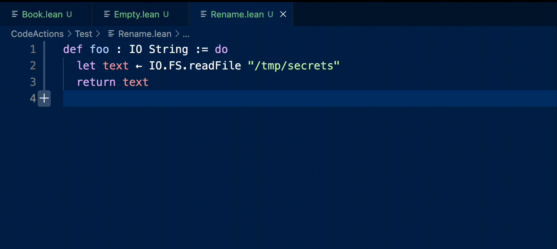557x249 pixels.
Task: Open the Test breadcrumb folder
Action: click(x=83, y=34)
